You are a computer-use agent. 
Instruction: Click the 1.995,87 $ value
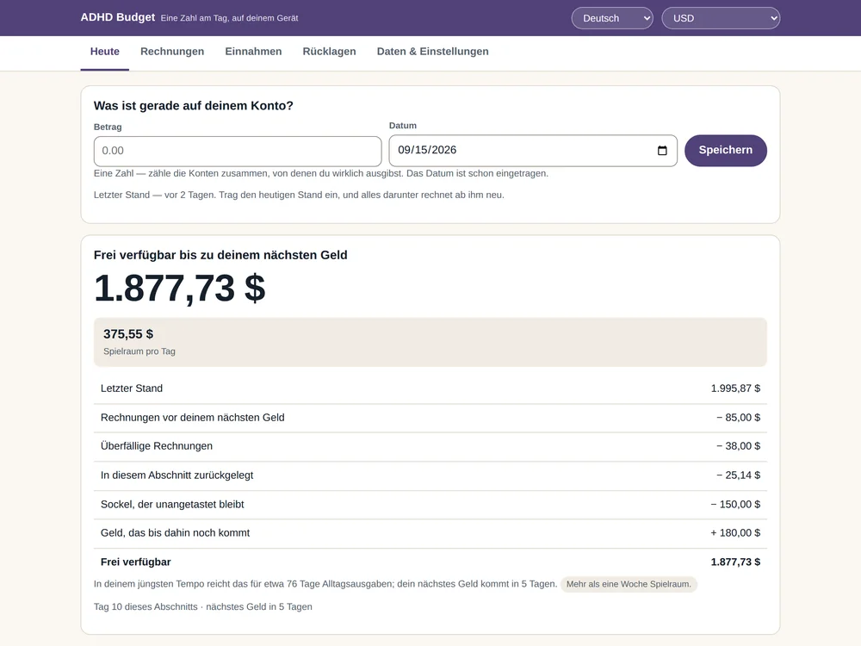[x=736, y=388]
